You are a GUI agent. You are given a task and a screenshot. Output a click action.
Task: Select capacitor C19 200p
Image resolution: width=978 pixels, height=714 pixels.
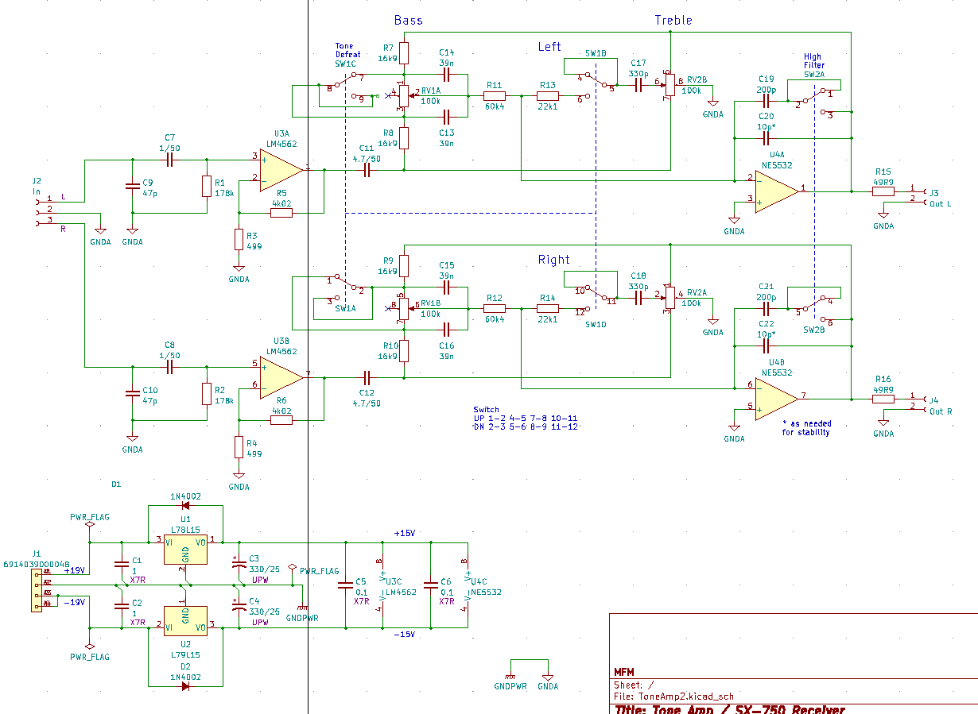pyautogui.click(x=766, y=102)
